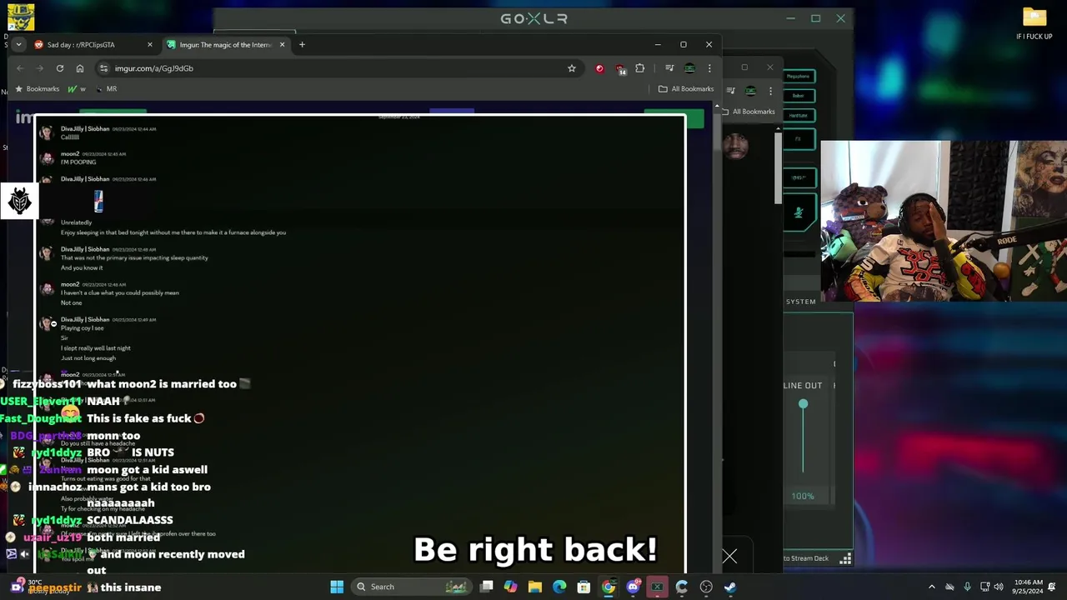Open the Chrome profile avatar
Image resolution: width=1067 pixels, height=600 pixels.
689,68
